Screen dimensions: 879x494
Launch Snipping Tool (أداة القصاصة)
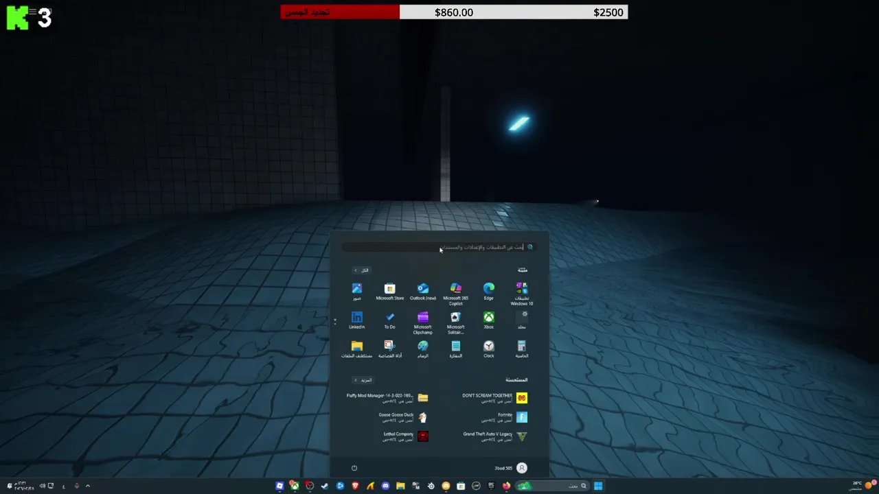click(x=389, y=350)
